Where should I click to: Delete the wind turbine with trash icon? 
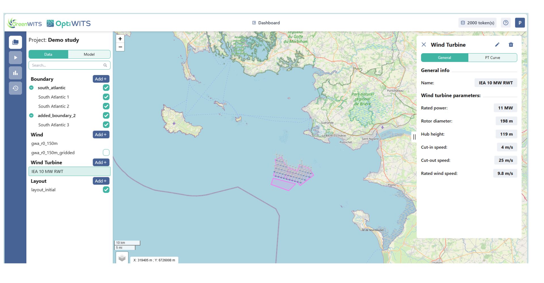pyautogui.click(x=511, y=45)
